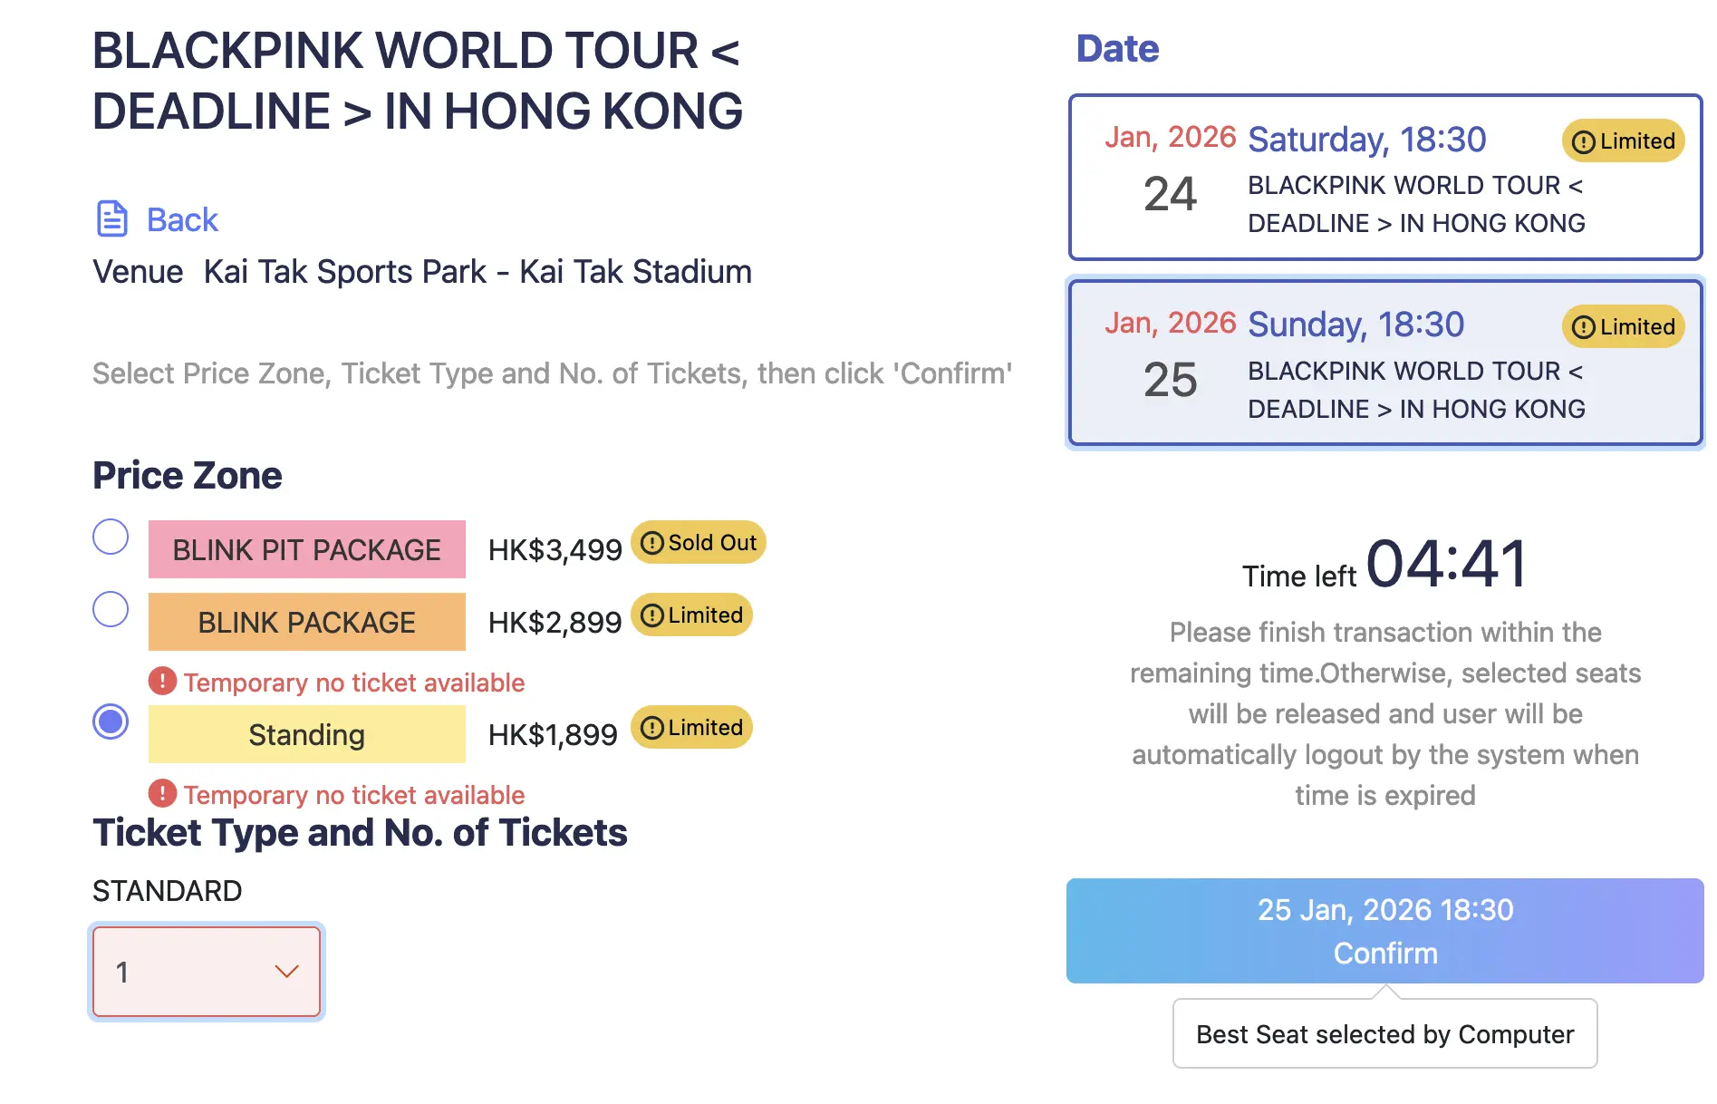Viewport: 1717px width, 1104px height.
Task: Click the yellow Standing zone label
Action: (x=307, y=734)
